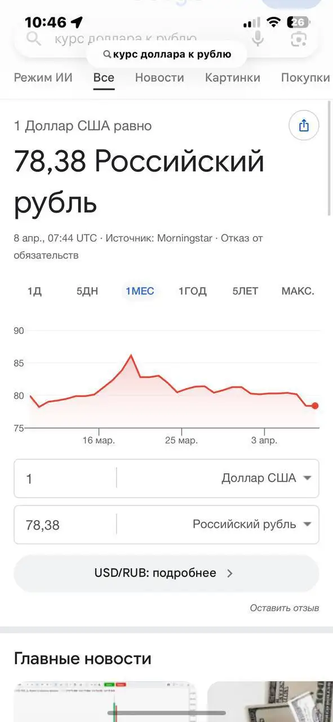Viewport: 333px width, 722px height.
Task: Expand USD/RUB details with the chevron
Action: pos(229,573)
